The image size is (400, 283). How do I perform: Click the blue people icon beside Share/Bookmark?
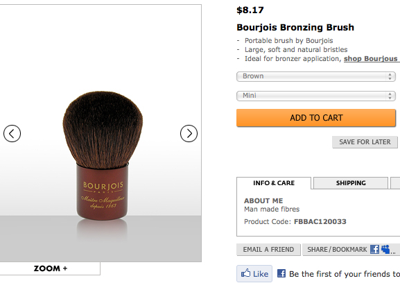coord(385,249)
